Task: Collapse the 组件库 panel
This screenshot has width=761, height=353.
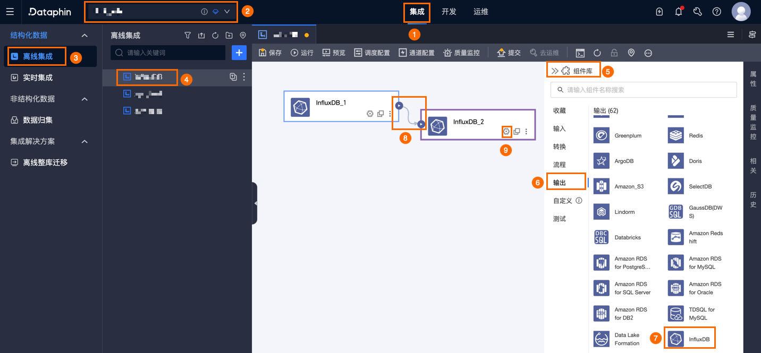Action: (x=555, y=71)
